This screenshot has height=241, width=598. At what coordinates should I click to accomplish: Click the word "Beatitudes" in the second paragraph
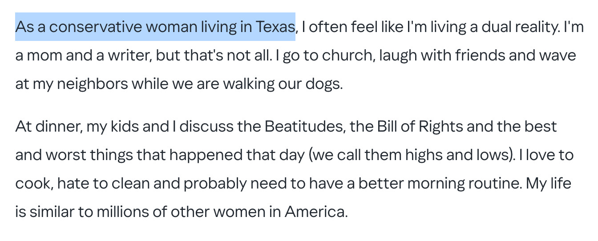tap(304, 127)
